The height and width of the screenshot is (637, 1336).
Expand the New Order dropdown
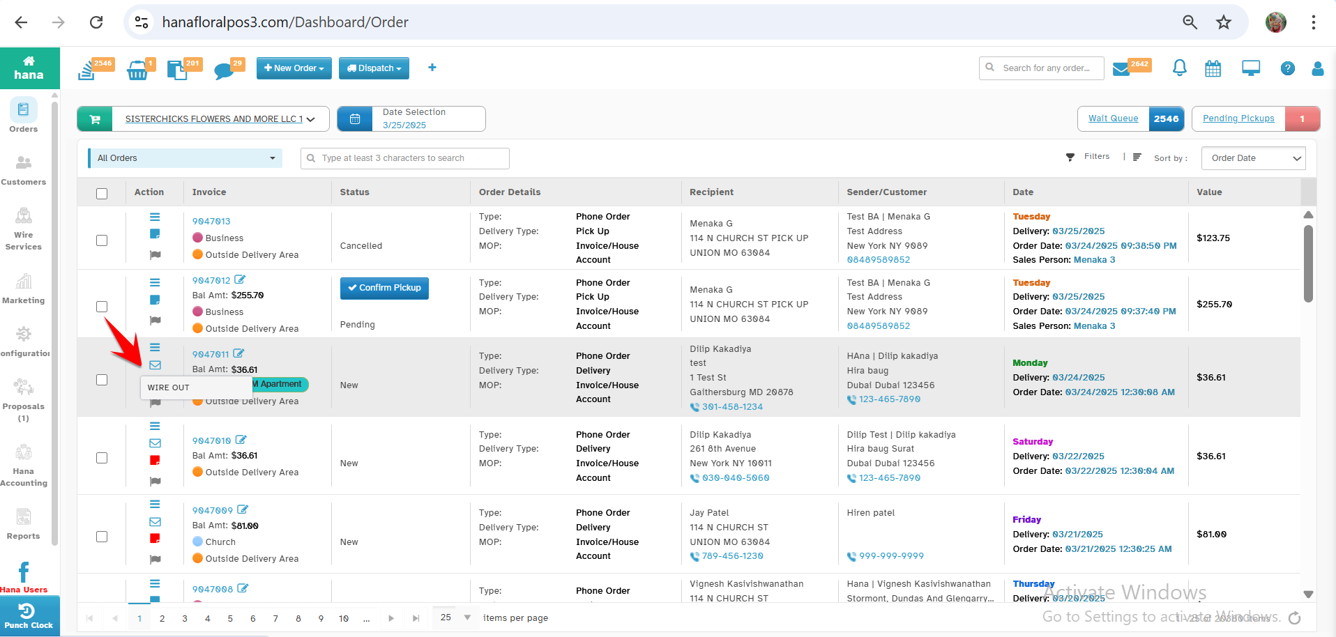(294, 68)
